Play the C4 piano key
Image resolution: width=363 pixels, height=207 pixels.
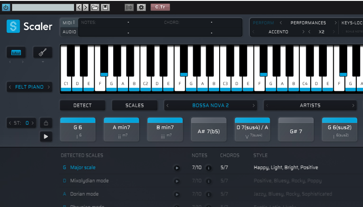point(305,84)
